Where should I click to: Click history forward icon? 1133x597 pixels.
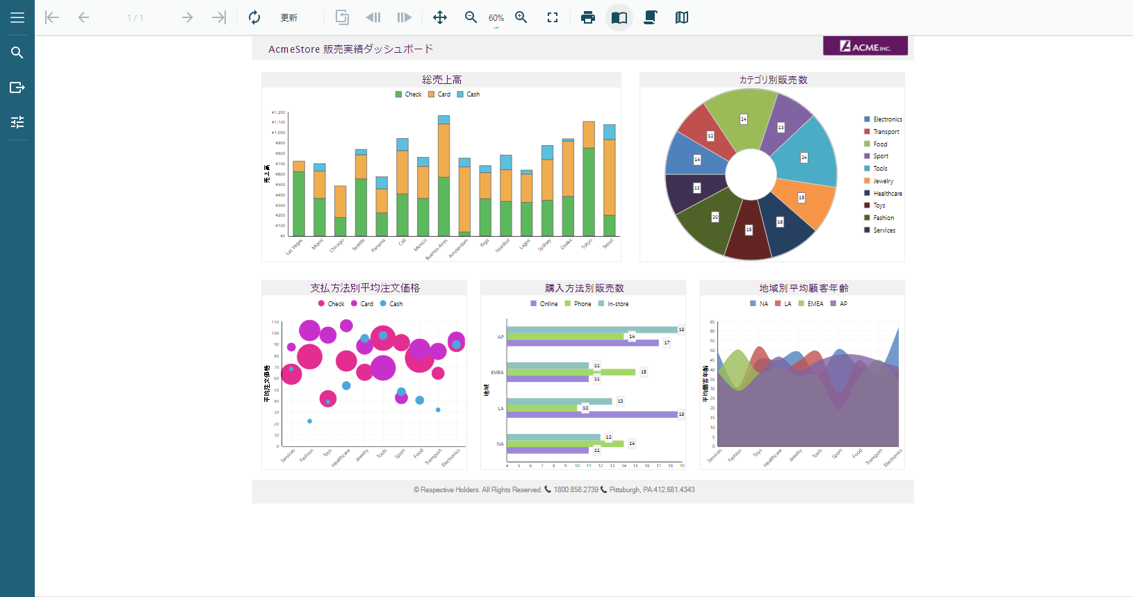coord(405,17)
